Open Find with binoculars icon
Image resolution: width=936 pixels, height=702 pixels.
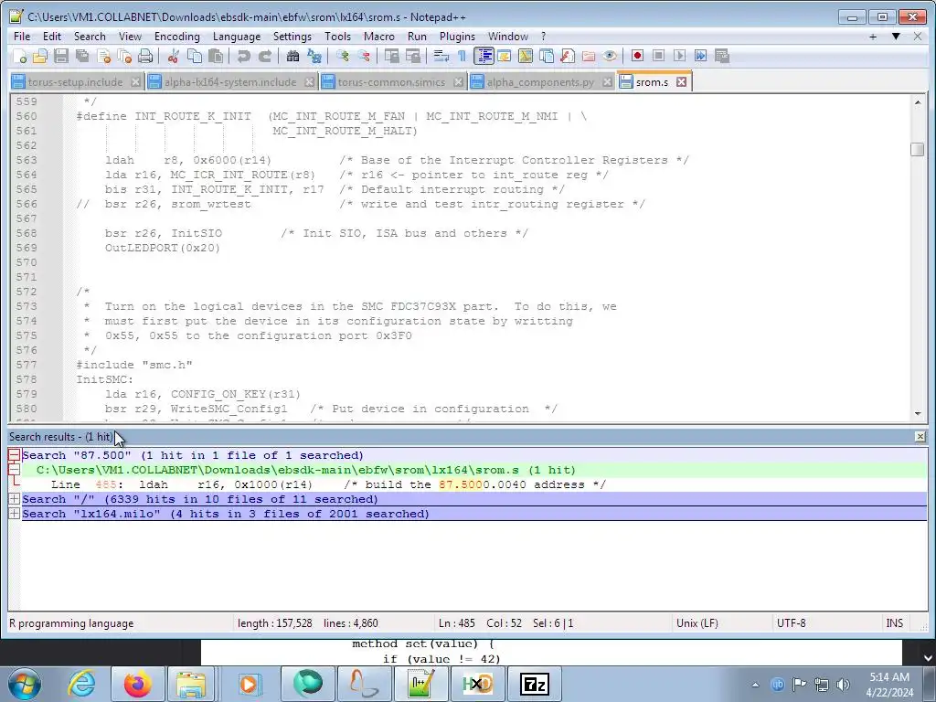click(x=292, y=56)
